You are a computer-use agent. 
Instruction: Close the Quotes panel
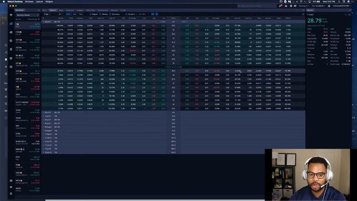click(x=350, y=10)
